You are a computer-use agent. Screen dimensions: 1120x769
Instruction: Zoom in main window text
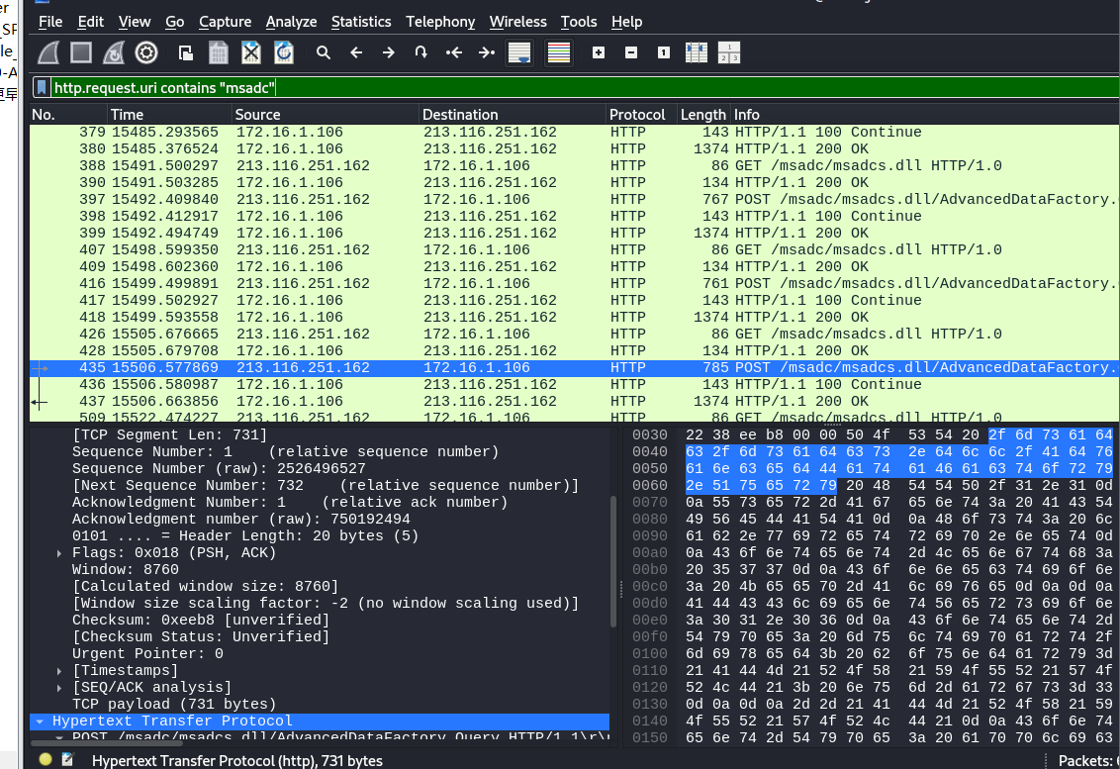(x=599, y=52)
